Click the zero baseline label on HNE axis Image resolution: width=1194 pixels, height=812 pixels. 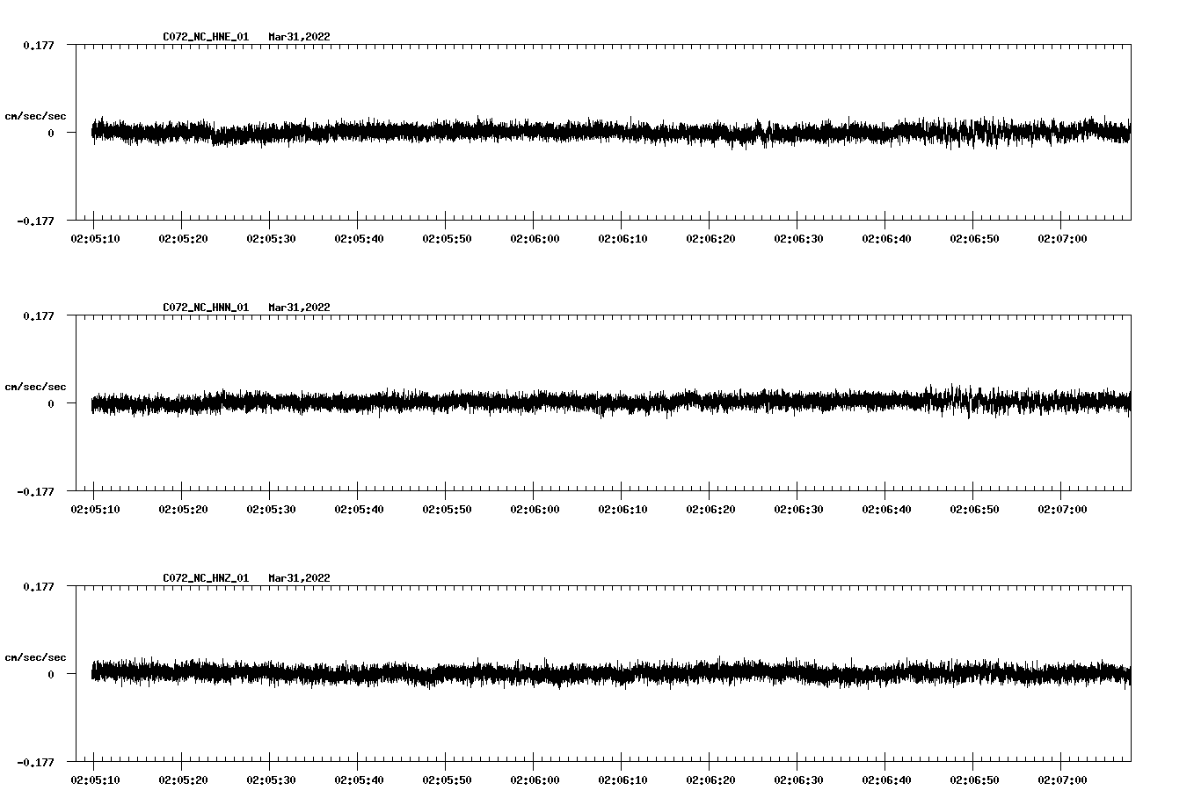(x=51, y=133)
